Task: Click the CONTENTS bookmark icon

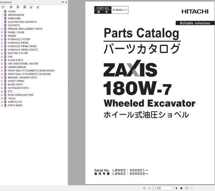Action: (x=5, y=25)
